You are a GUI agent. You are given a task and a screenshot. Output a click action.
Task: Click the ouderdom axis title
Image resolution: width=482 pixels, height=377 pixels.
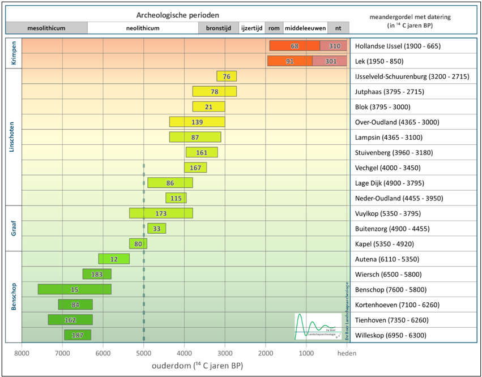tap(197, 366)
